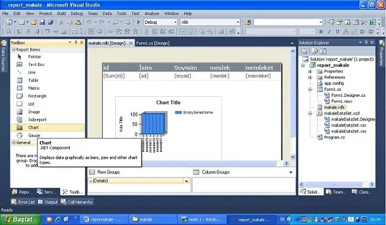This screenshot has width=386, height=225.
Task: Click the Chart Title text in chart
Action: point(169,102)
